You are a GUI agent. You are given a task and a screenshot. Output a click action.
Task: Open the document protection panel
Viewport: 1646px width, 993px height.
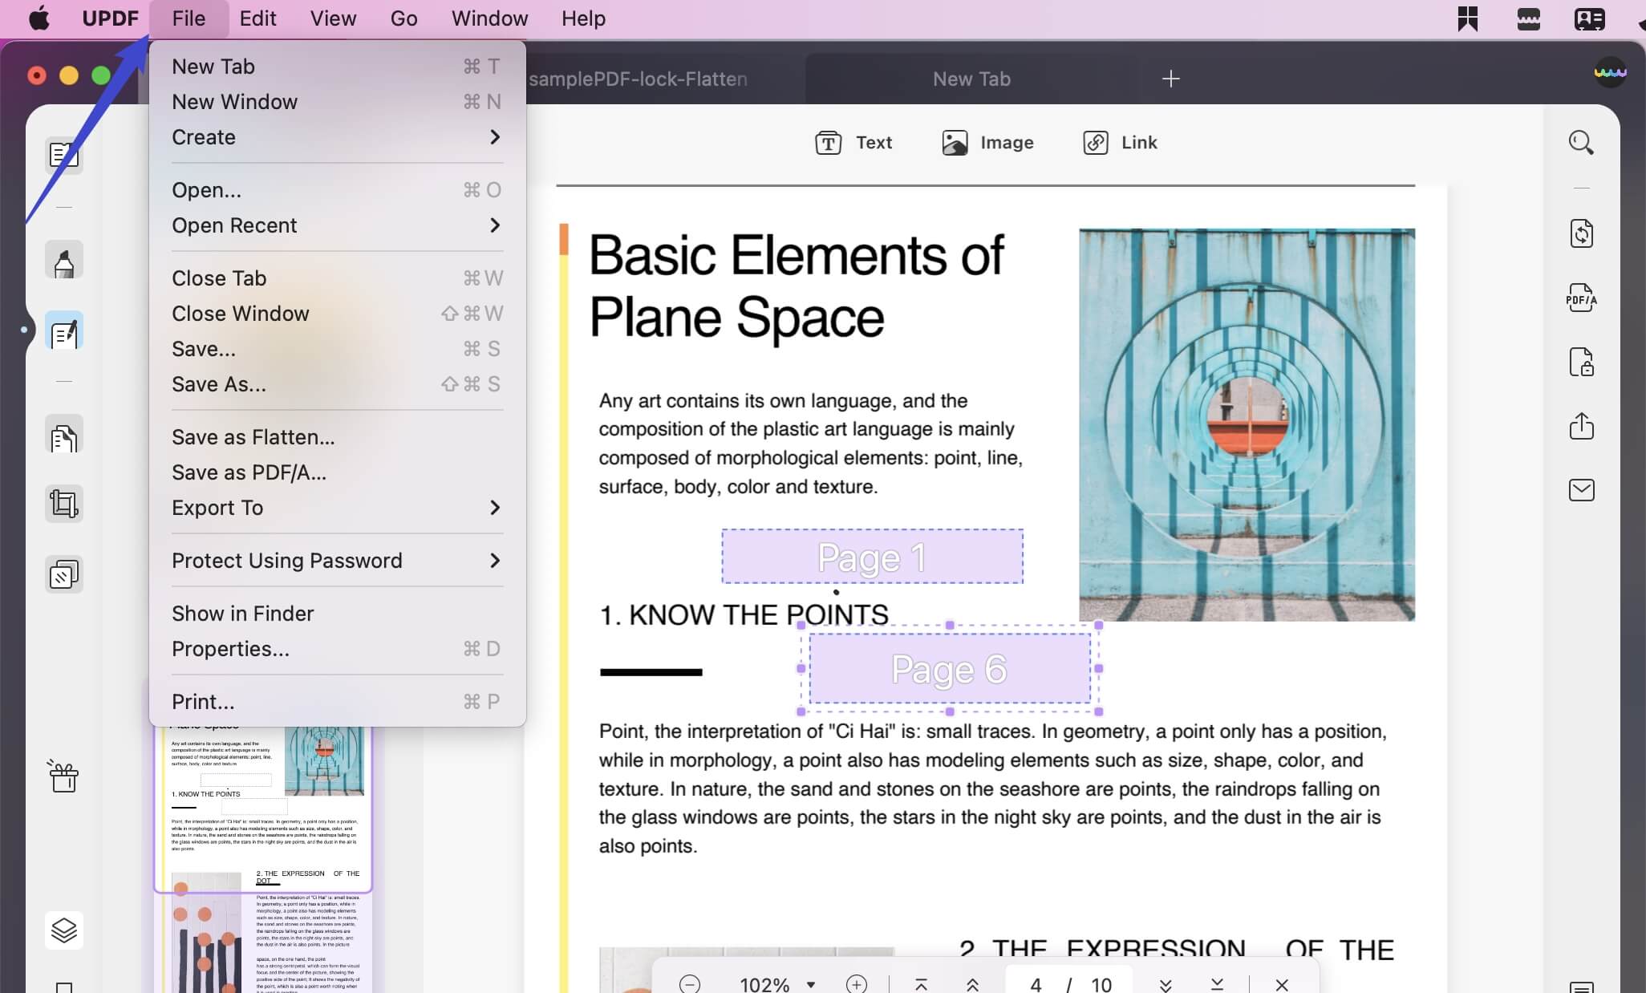coord(1581,363)
